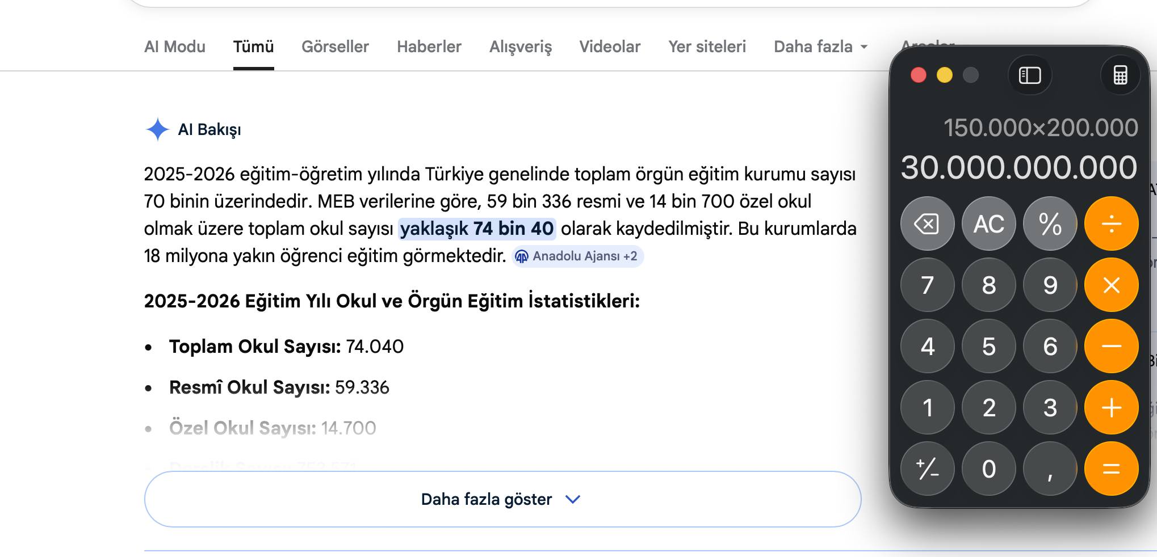
Task: Click the percent key on calculator
Action: 1050,223
